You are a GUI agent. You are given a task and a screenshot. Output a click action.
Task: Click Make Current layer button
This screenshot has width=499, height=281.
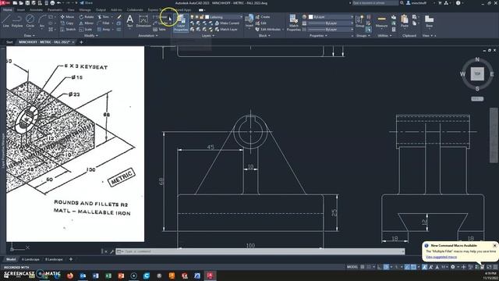227,23
